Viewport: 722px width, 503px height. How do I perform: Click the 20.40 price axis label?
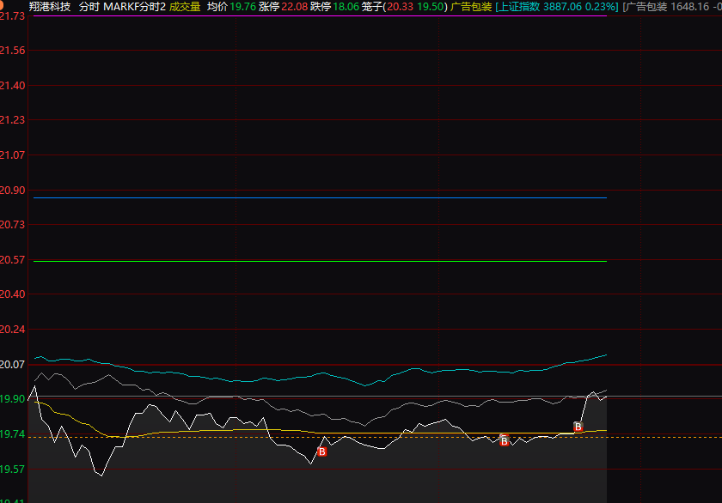[x=12, y=294]
